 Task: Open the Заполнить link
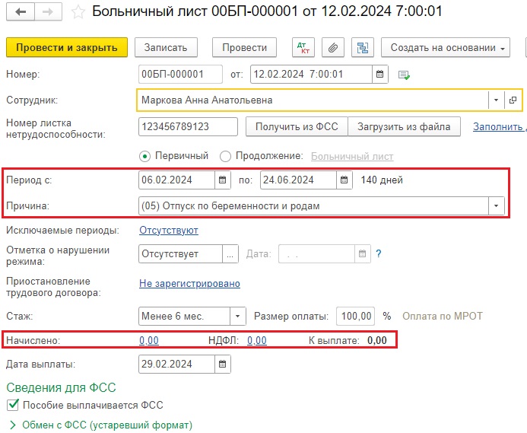[500, 127]
